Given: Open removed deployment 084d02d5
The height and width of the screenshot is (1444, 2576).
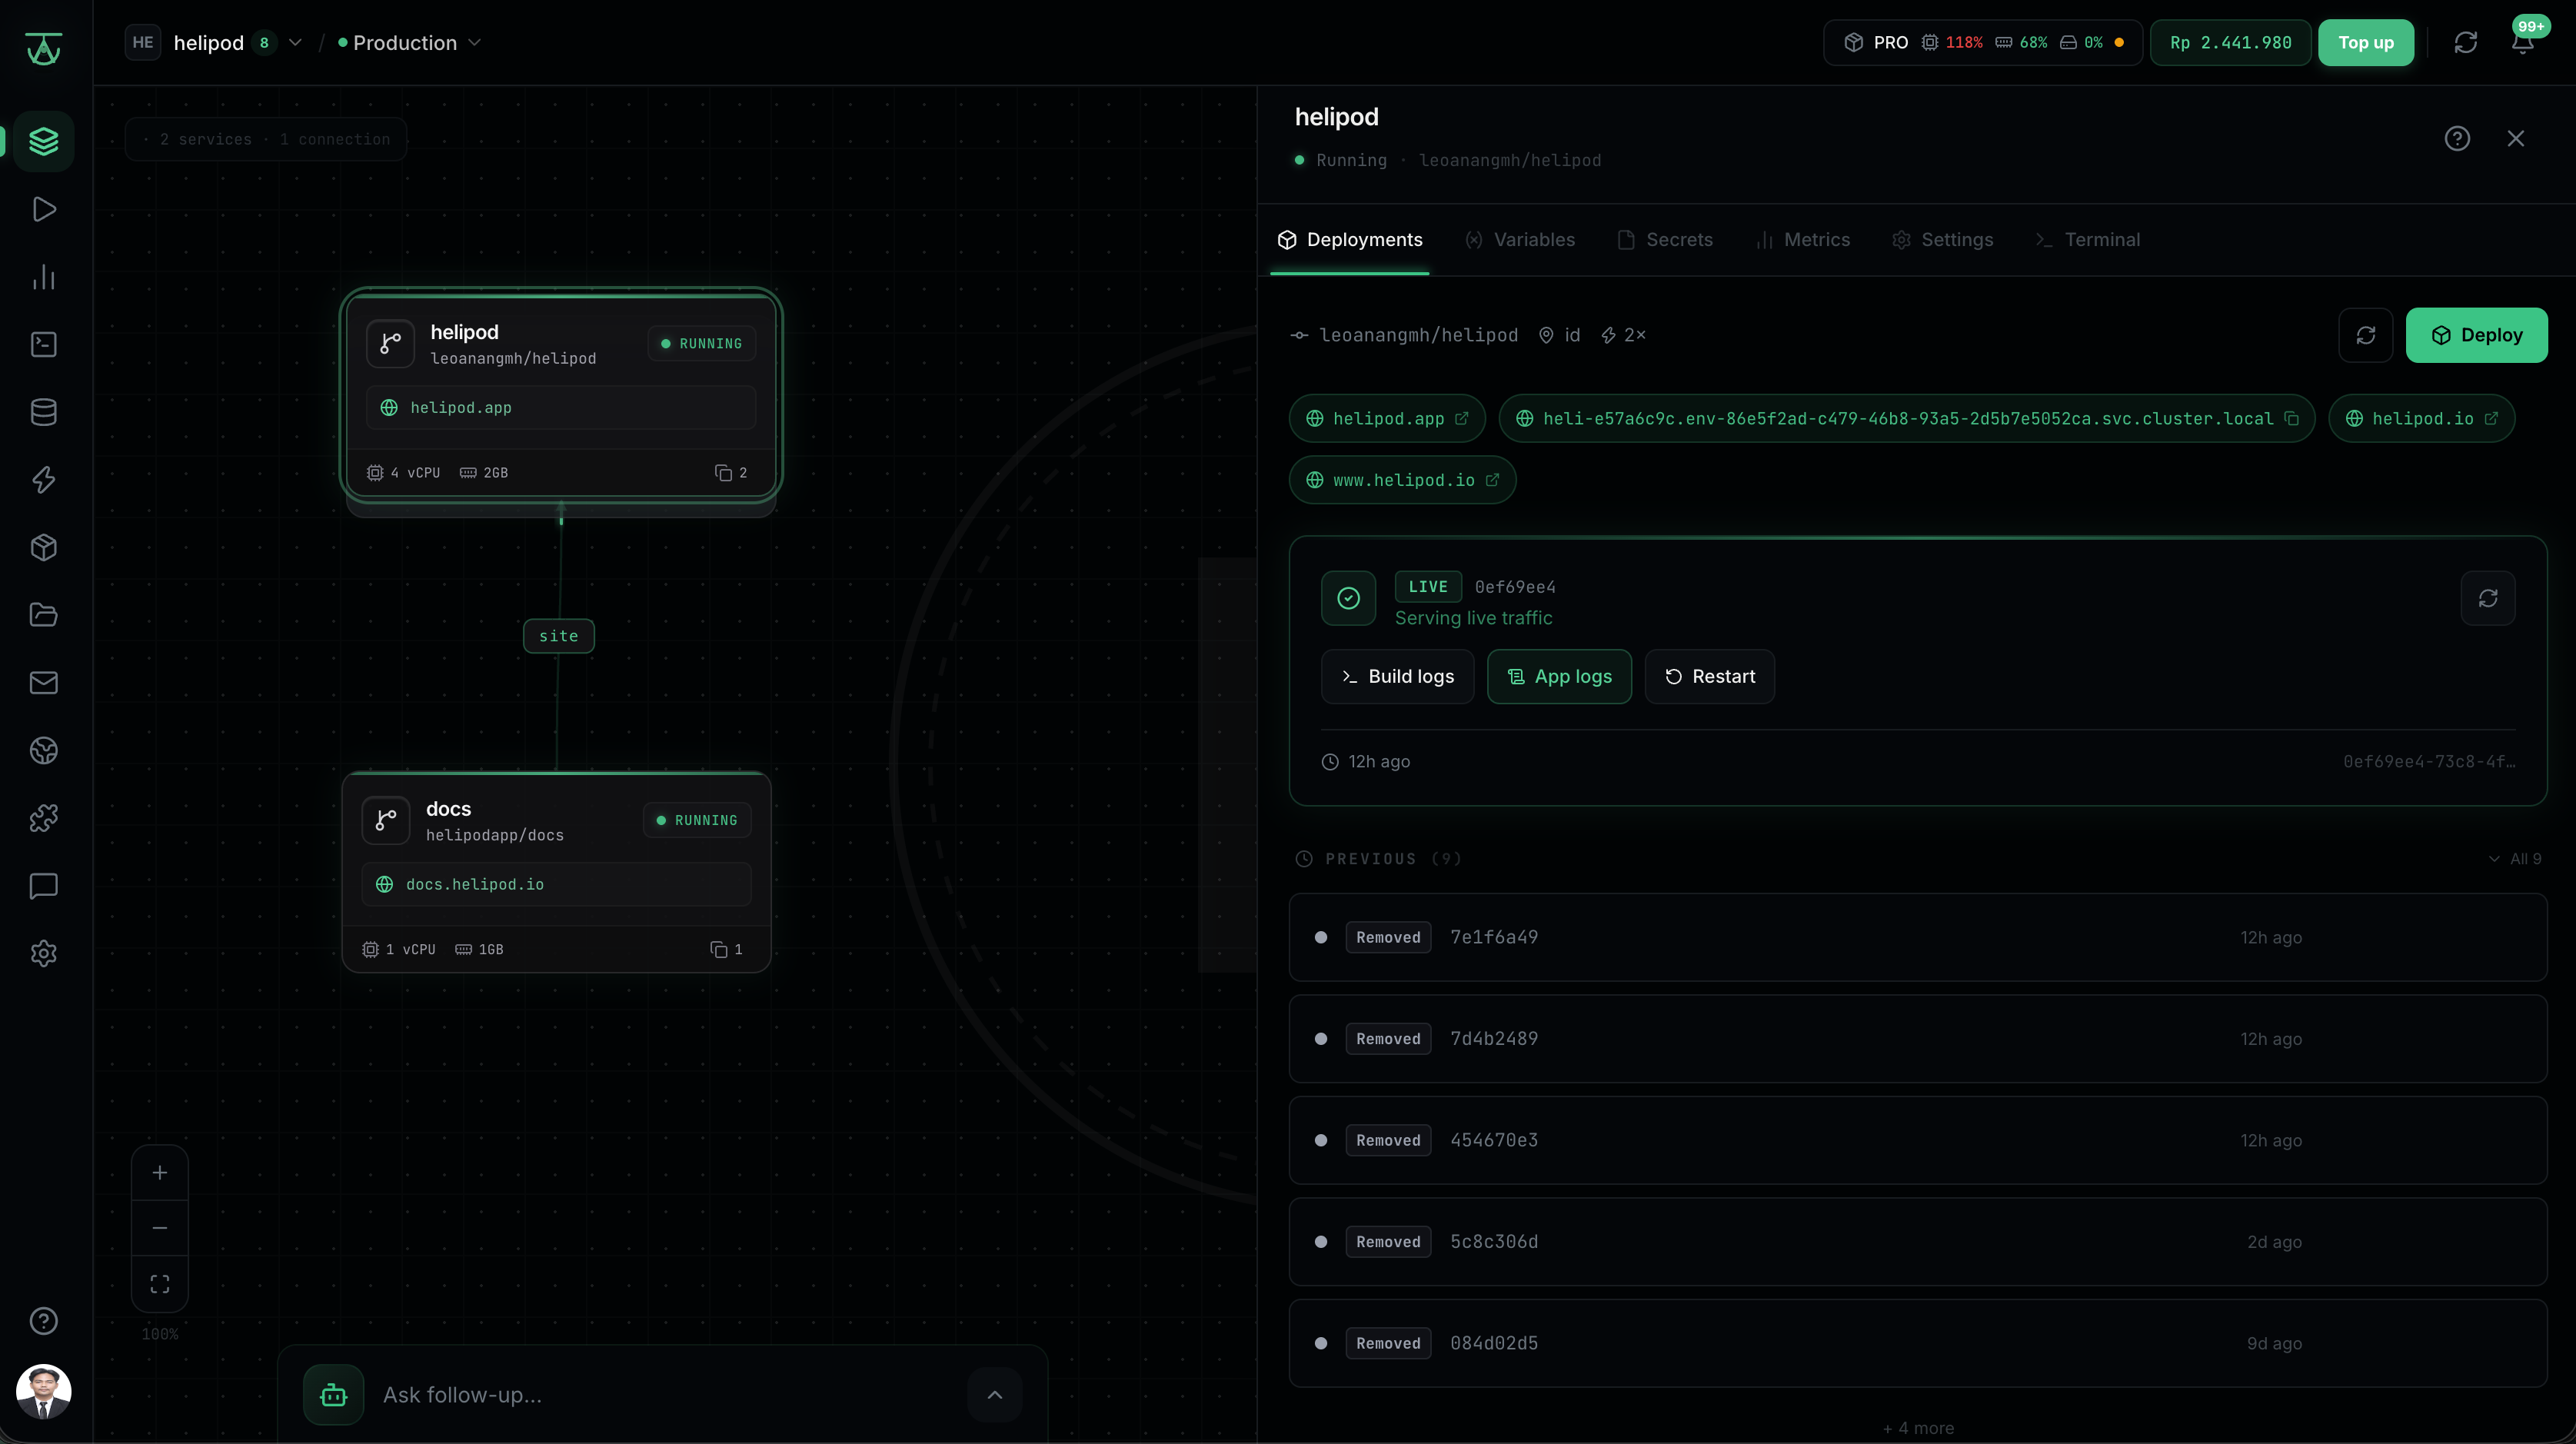Looking at the screenshot, I should [1917, 1343].
